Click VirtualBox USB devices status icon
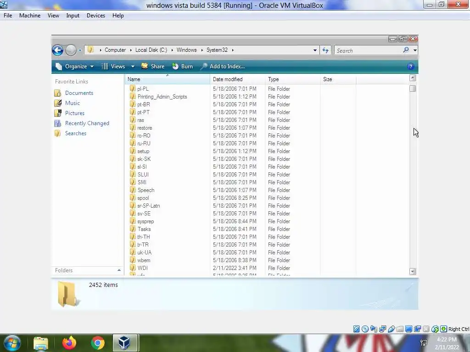The height and width of the screenshot is (352, 470). click(x=391, y=329)
